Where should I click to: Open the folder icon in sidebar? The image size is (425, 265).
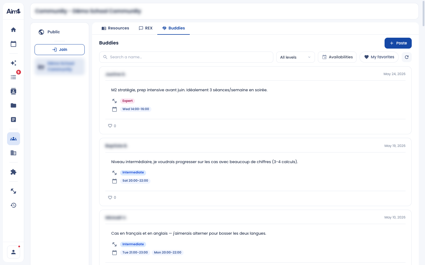pyautogui.click(x=14, y=105)
